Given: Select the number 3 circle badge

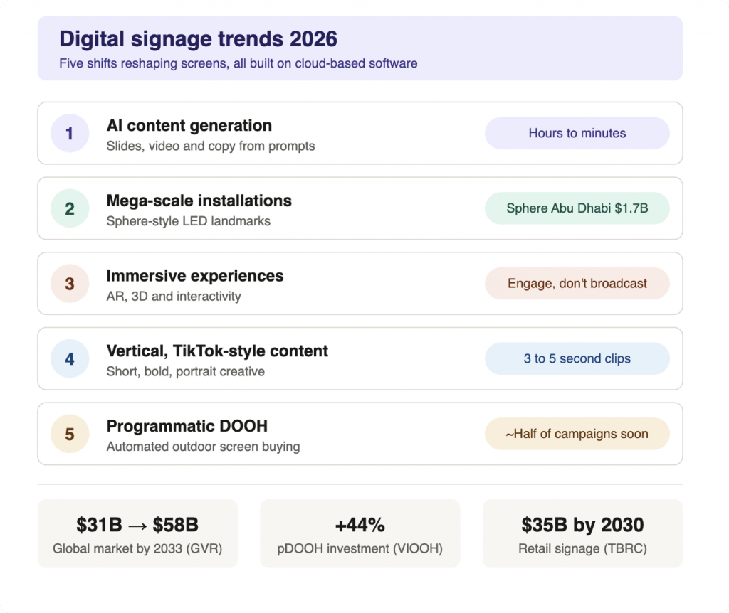Looking at the screenshot, I should point(70,284).
